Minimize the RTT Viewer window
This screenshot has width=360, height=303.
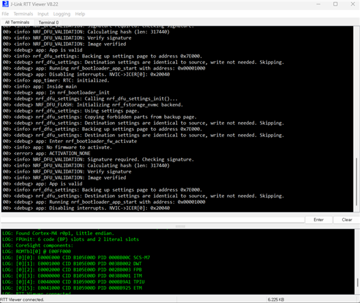point(318,4)
